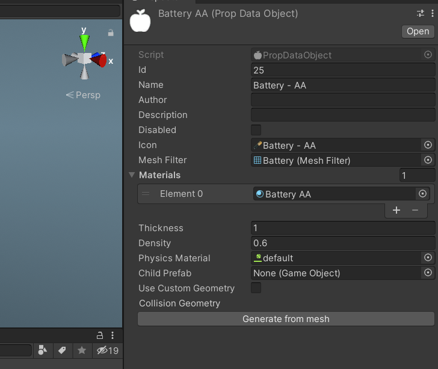Image resolution: width=438 pixels, height=369 pixels.
Task: Click the blue Z axis gizmo cone
Action: [x=96, y=55]
